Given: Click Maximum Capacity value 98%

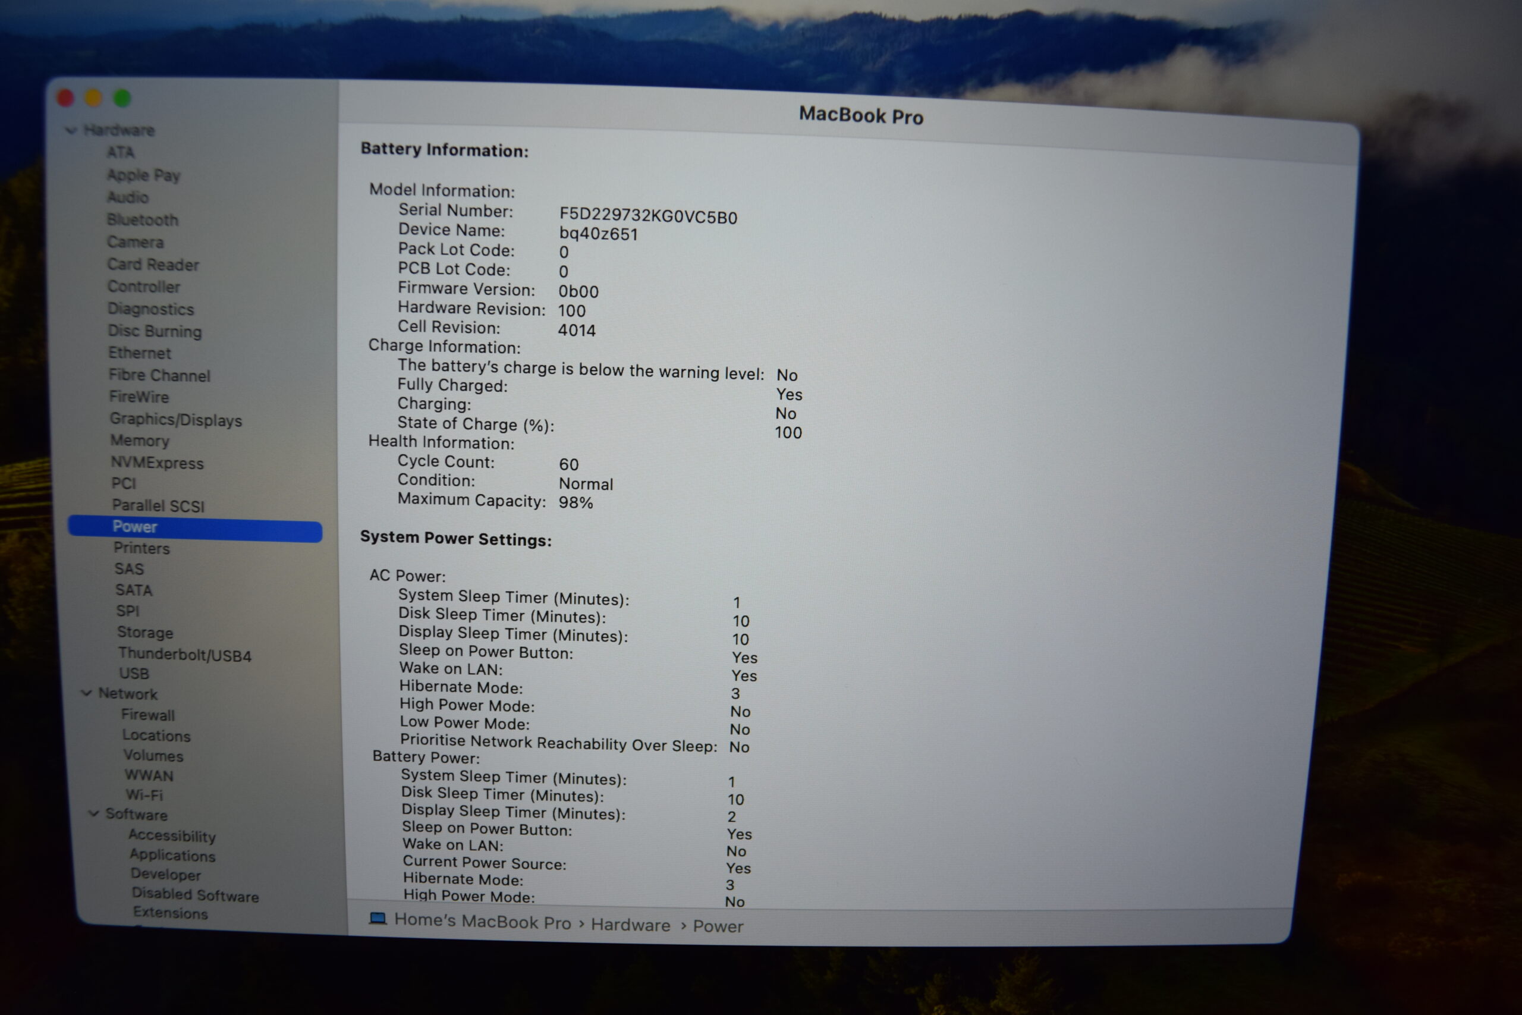Looking at the screenshot, I should pos(576,502).
